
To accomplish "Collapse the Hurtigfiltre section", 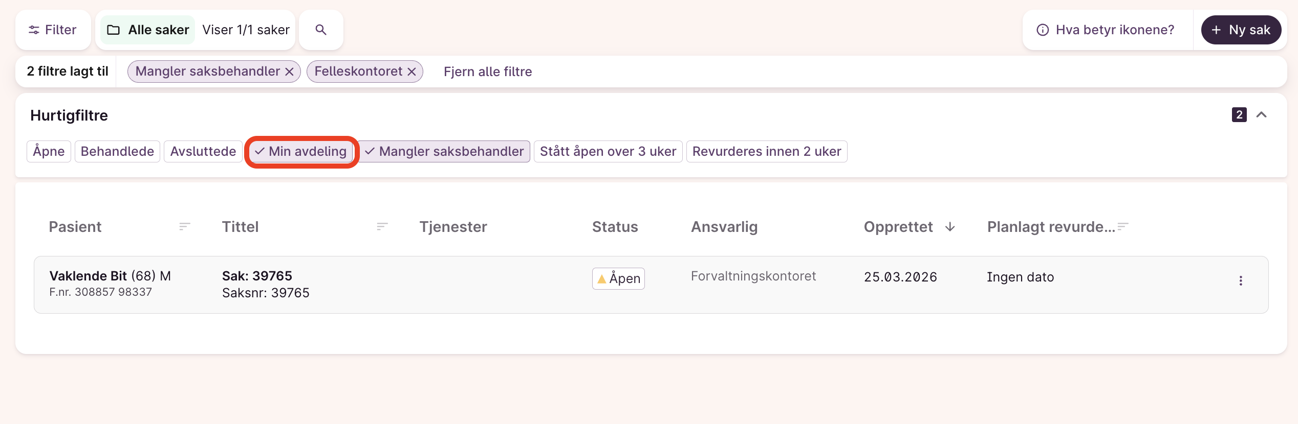I will pyautogui.click(x=1262, y=115).
